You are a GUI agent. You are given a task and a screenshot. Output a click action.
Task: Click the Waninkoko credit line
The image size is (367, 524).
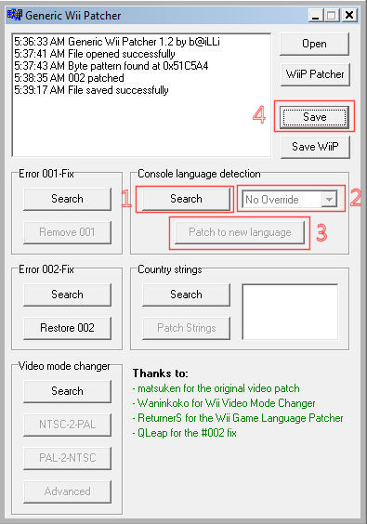224,403
